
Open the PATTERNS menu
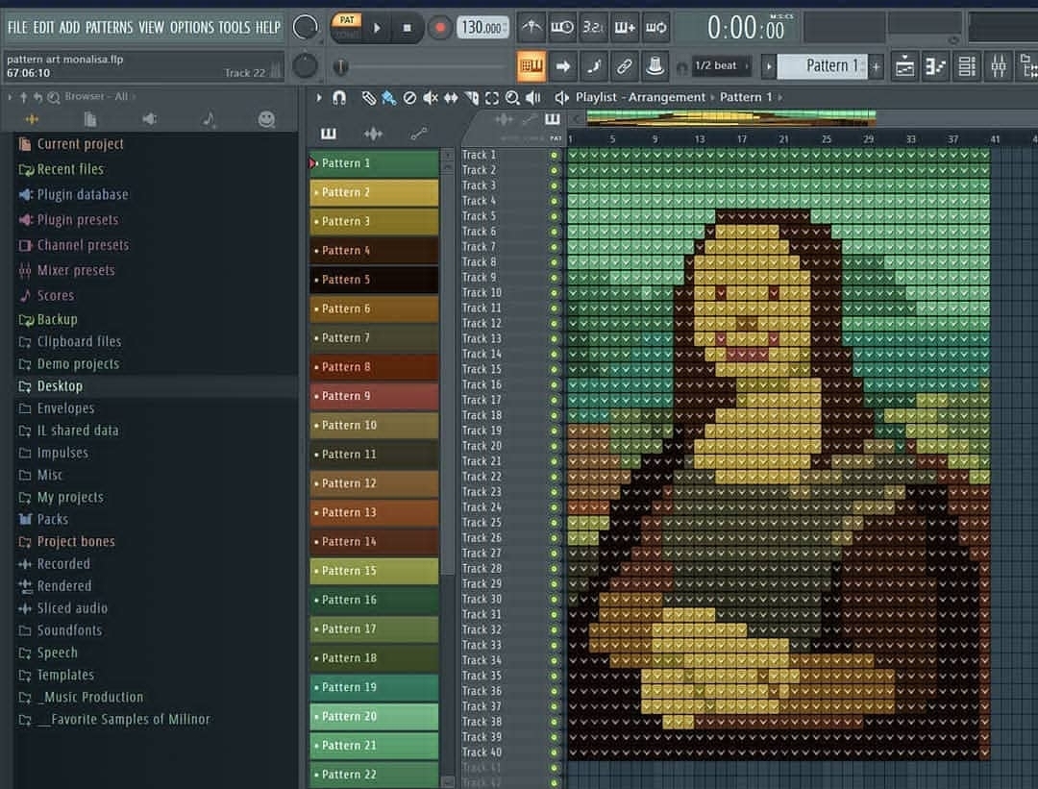click(x=109, y=27)
